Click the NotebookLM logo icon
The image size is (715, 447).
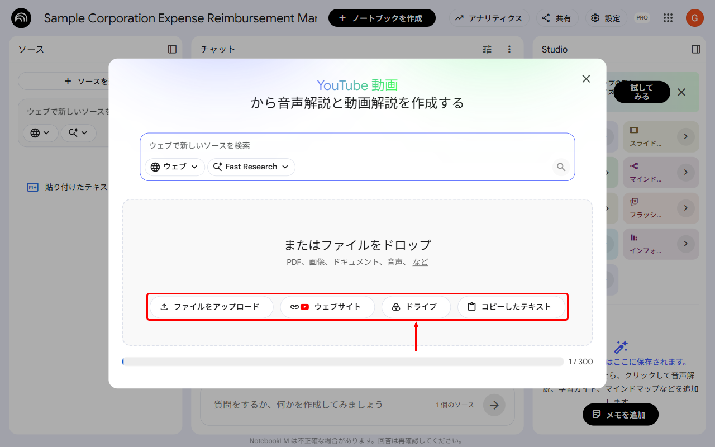21,18
